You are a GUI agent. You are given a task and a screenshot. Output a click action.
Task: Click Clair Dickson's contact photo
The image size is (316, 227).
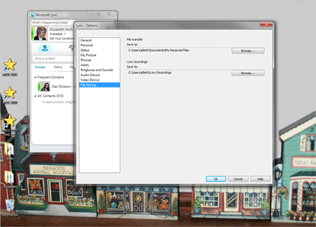click(45, 86)
